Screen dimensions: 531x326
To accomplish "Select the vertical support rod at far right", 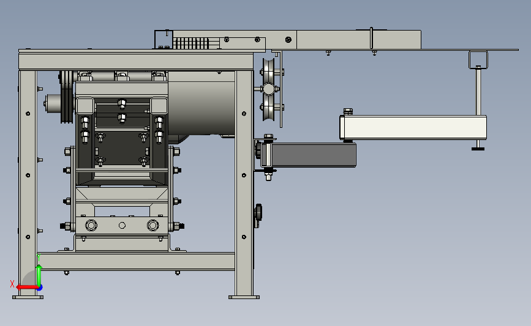I will click(x=478, y=91).
